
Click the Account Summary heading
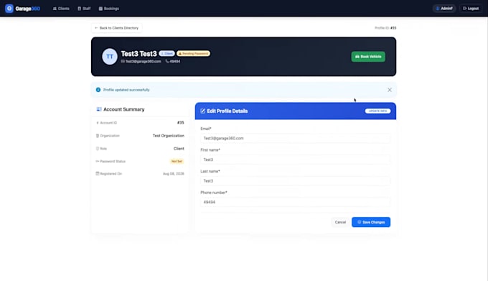[124, 109]
